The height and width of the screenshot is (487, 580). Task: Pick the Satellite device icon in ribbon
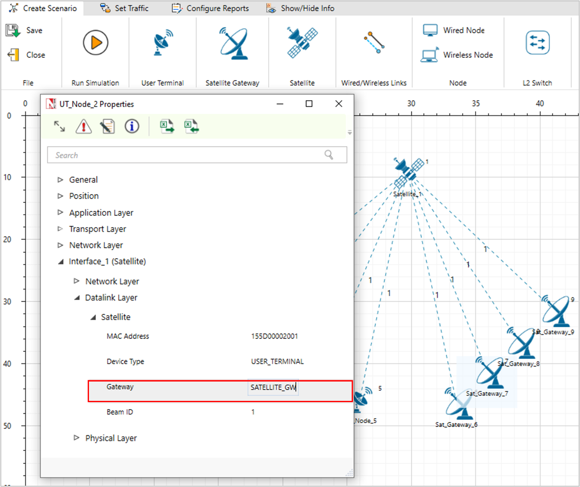(x=302, y=43)
